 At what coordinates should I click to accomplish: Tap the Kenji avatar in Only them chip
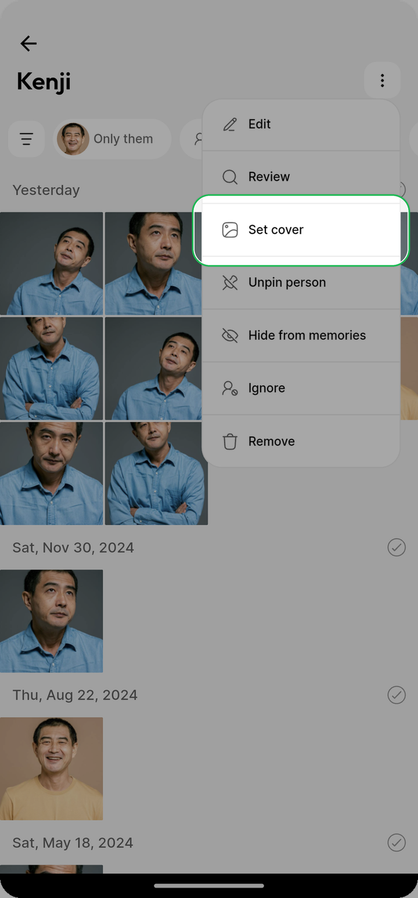(x=73, y=139)
